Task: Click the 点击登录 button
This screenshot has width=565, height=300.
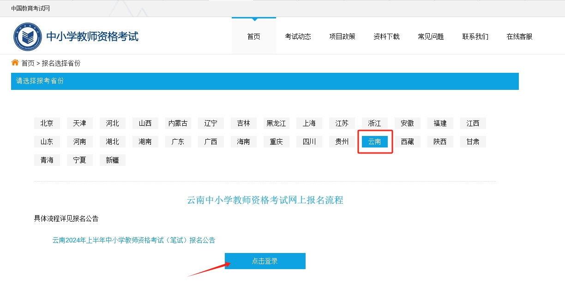Action: tap(265, 261)
